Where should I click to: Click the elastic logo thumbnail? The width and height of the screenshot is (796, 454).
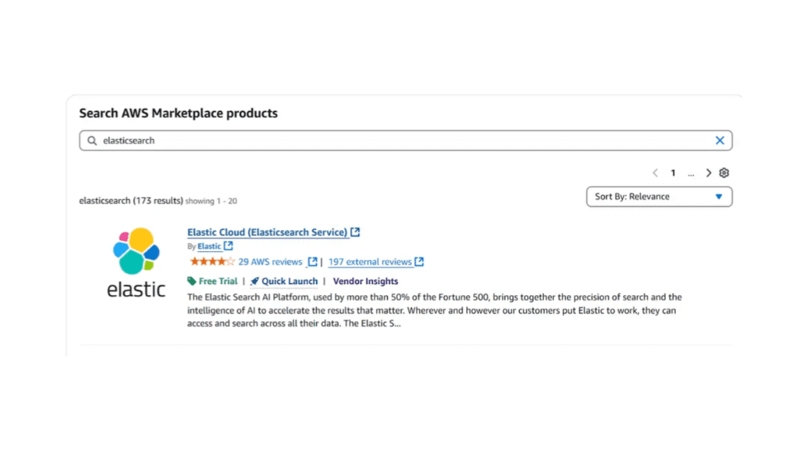[136, 260]
